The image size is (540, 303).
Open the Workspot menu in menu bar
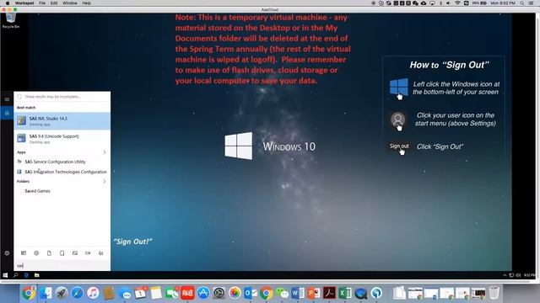24,3
